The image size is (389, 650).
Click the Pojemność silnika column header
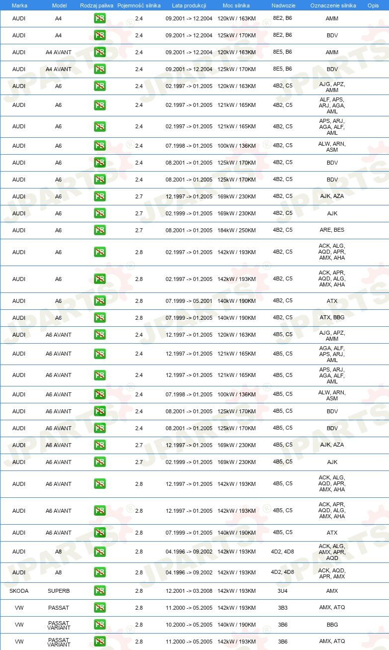pos(139,5)
